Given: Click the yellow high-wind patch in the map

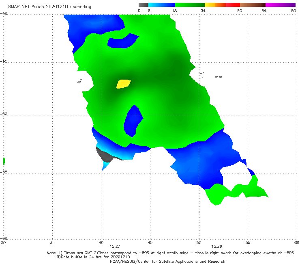Looking at the screenshot, I should [x=124, y=84].
